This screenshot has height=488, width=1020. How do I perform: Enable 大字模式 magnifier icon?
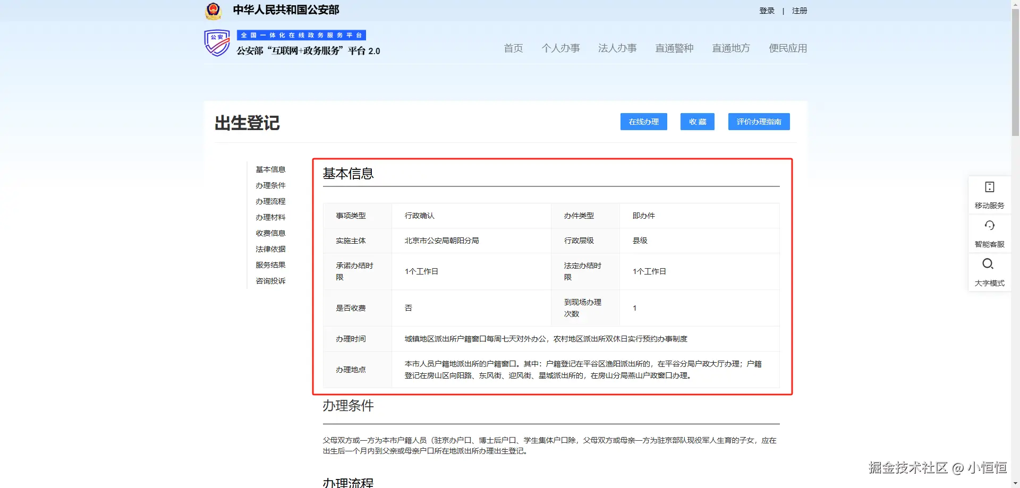[988, 264]
